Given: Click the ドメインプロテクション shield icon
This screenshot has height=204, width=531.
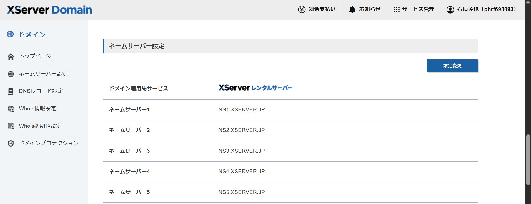Looking at the screenshot, I should 11,143.
